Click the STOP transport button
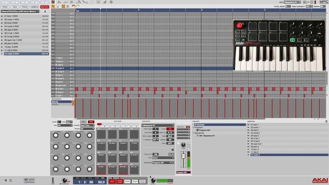Image resolution: width=329 pixels, height=185 pixels. pos(127,181)
